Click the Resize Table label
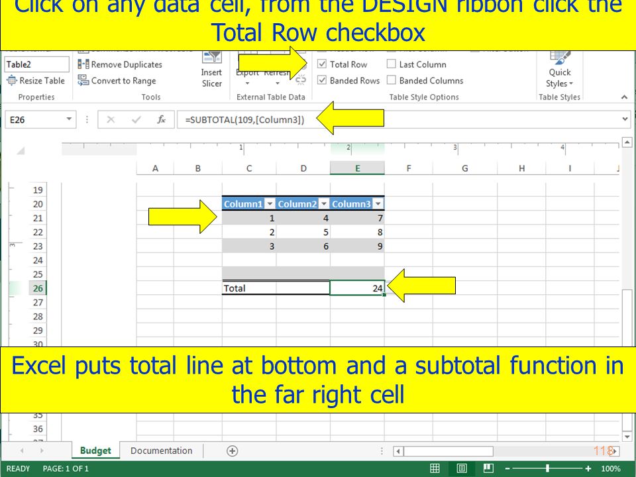Screen dimensions: 636x477 pos(42,81)
